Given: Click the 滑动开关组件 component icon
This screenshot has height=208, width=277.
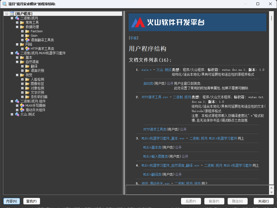Looking at the screenshot, I should (x=22, y=110).
